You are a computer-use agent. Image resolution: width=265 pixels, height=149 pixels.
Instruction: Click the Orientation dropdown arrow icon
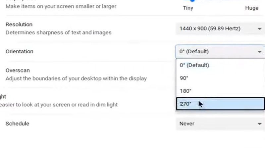pos(260,52)
